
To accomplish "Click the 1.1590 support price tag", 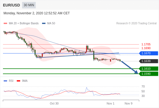I will (148, 74).
